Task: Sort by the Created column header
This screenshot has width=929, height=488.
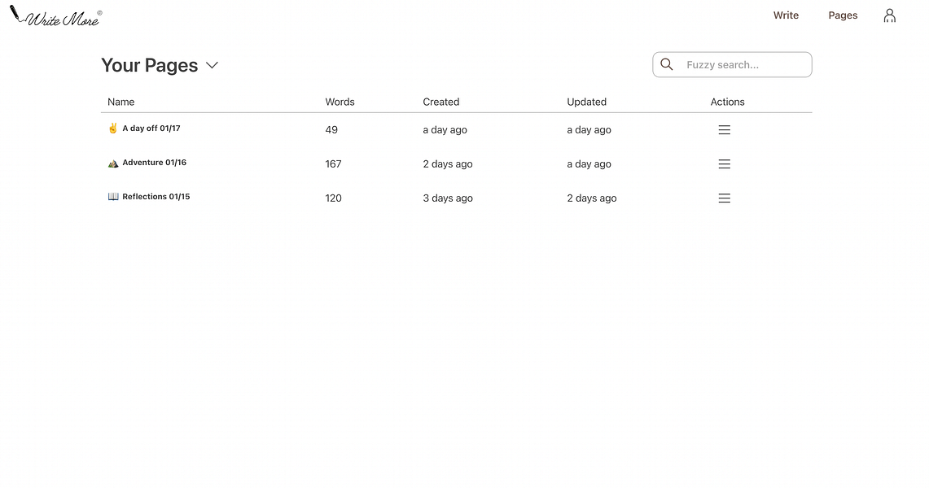Action: pyautogui.click(x=441, y=102)
